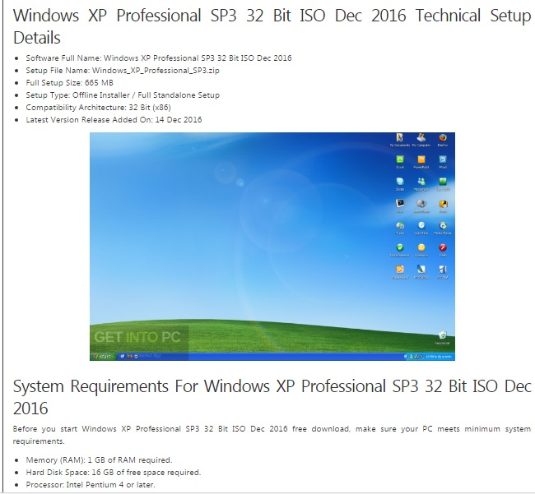535x494 pixels.
Task: Click the 'Before you start Windows XP' paragraph
Action: tap(272, 435)
